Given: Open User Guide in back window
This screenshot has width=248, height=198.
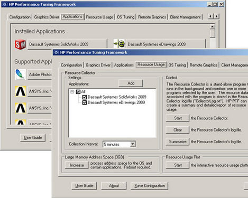Looking at the screenshot, I should [x=33, y=138].
